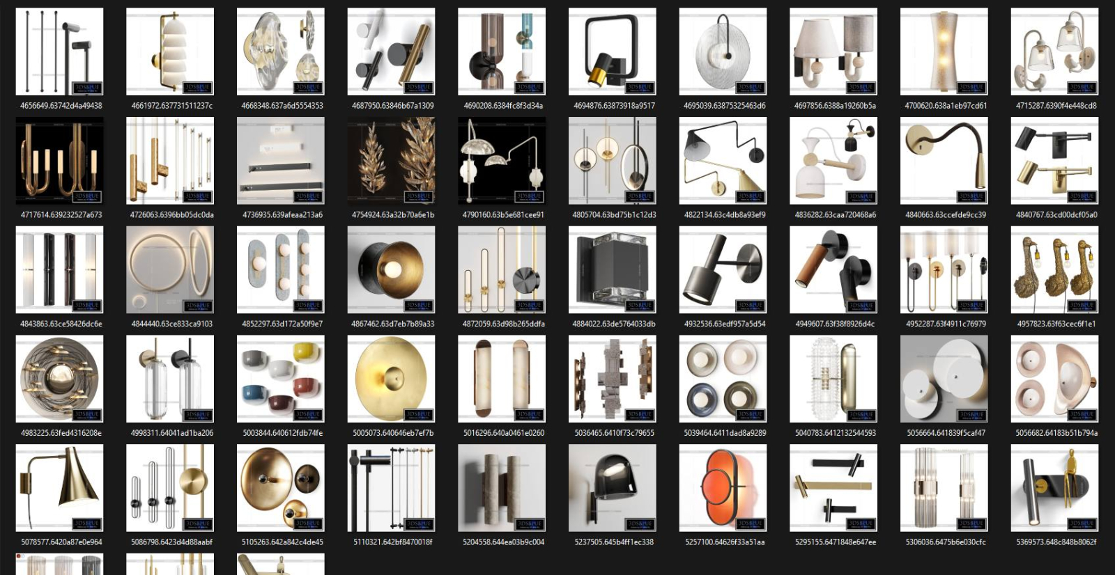This screenshot has width=1115, height=575.
Task: Select the stacked white shade lamp 4661972
Action: click(x=170, y=52)
